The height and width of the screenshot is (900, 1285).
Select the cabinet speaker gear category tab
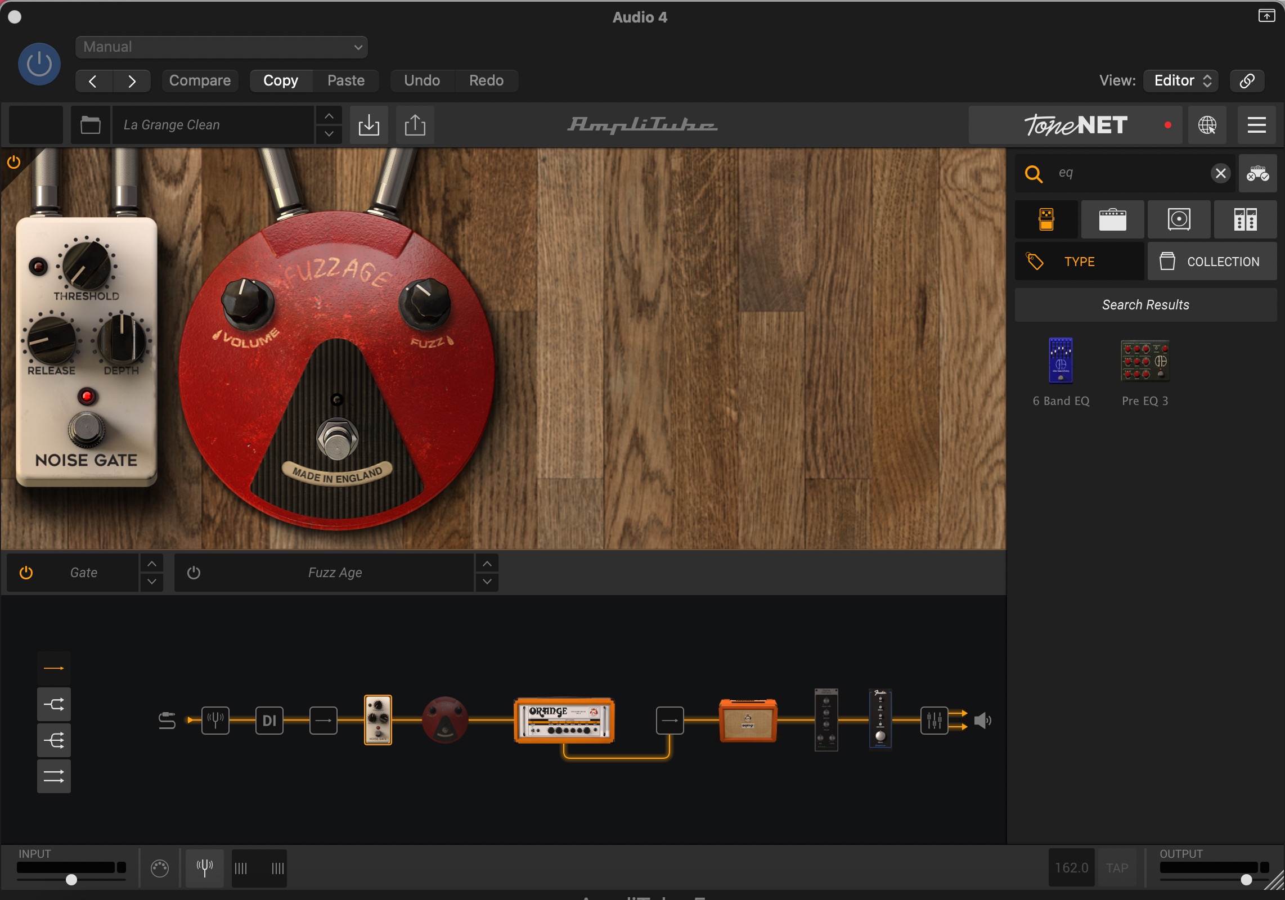coord(1179,219)
